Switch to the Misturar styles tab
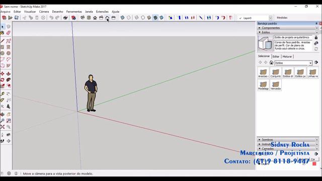The image size is (322, 181). 287,56
